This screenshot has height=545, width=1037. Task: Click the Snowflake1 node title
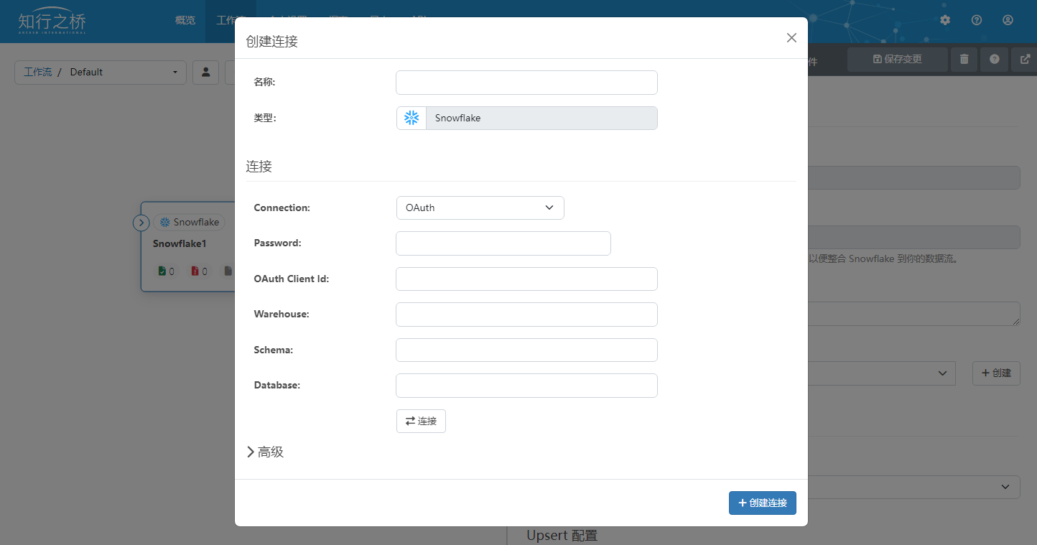coord(180,244)
